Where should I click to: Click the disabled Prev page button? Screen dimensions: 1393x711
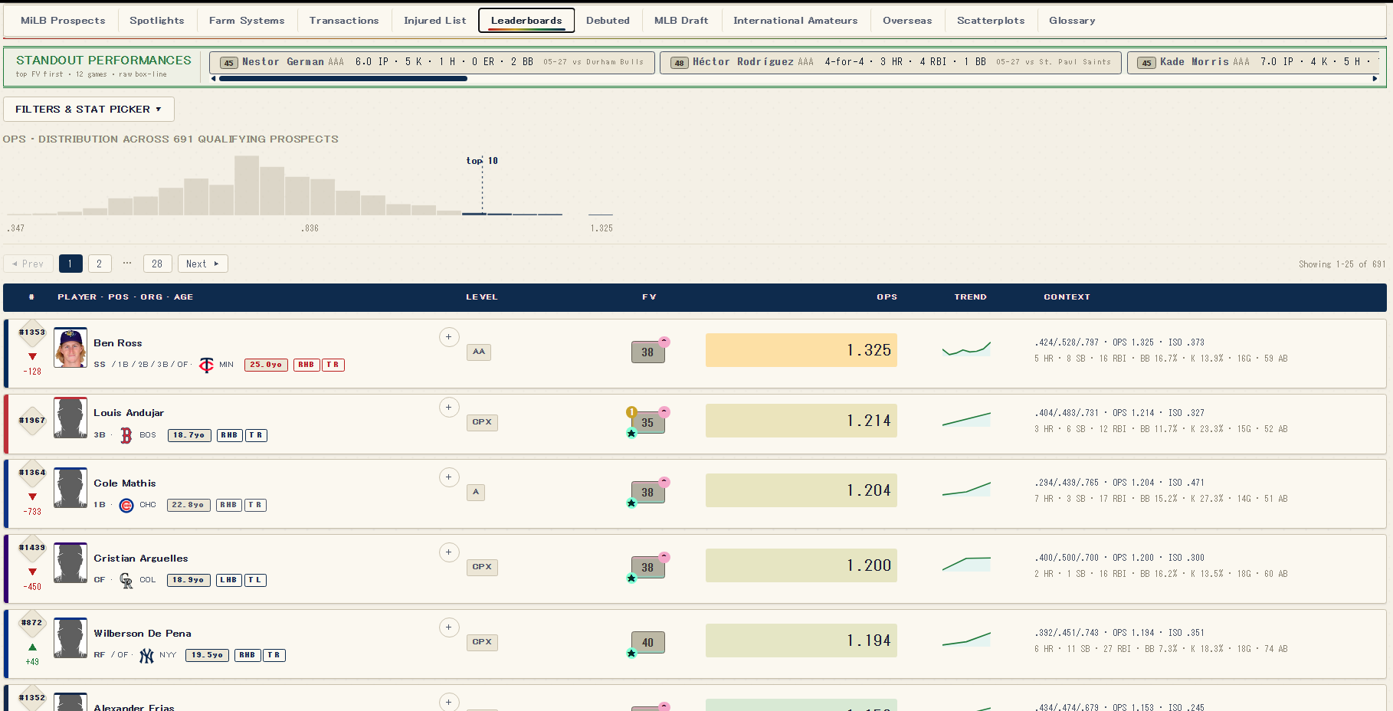point(28,264)
